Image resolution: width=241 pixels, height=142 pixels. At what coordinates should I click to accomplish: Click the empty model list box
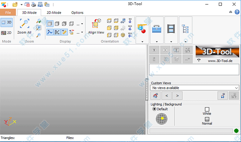tap(194, 70)
